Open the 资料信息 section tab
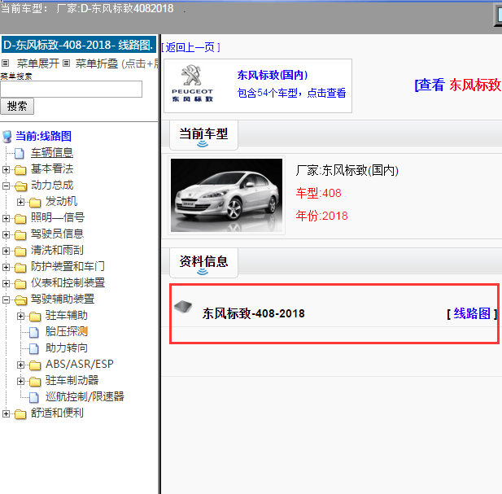 pos(203,263)
